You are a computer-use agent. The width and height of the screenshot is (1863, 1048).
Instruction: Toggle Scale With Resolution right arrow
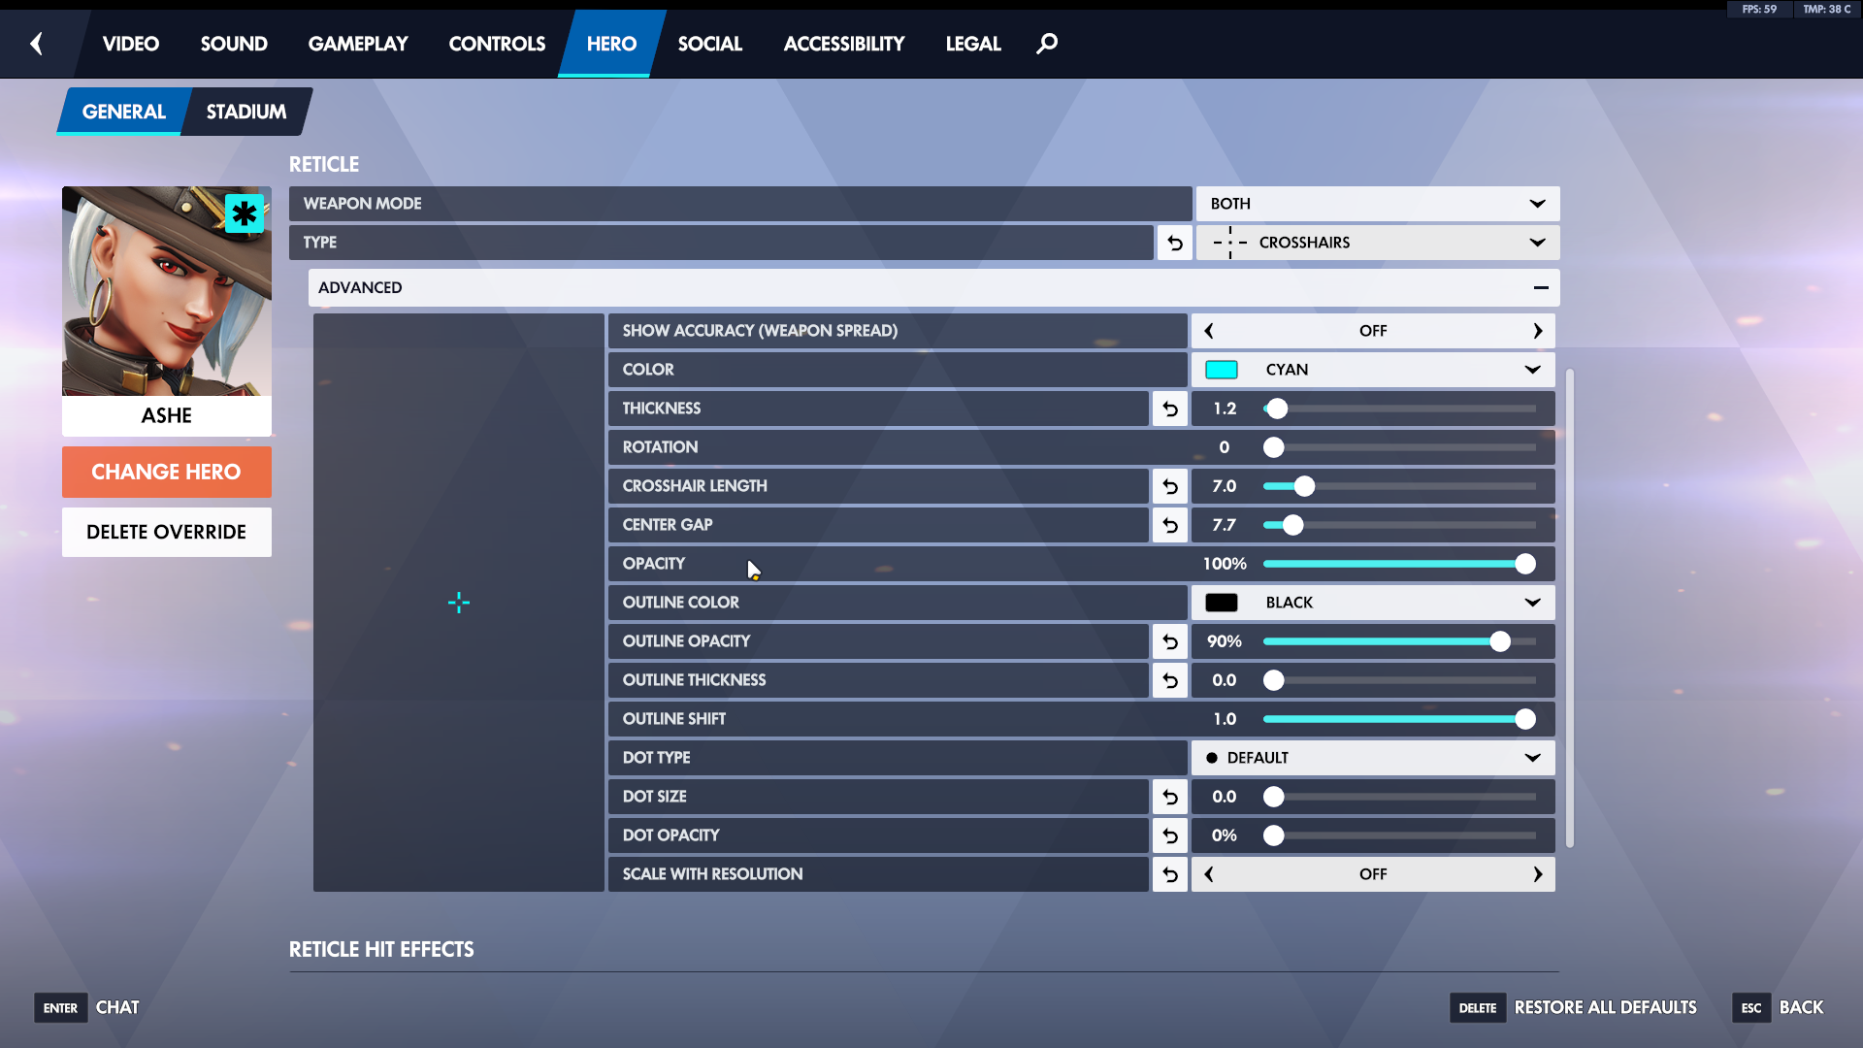point(1537,874)
